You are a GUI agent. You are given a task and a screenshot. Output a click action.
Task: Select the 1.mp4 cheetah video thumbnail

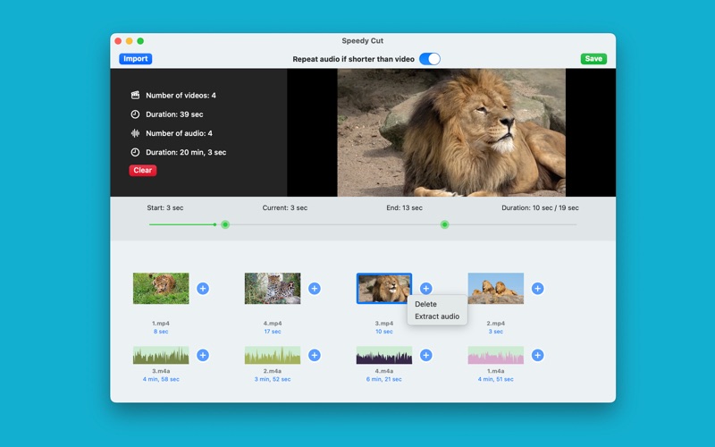coord(161,288)
